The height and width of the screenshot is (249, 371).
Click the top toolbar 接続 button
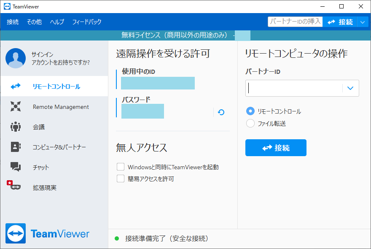[340, 22]
